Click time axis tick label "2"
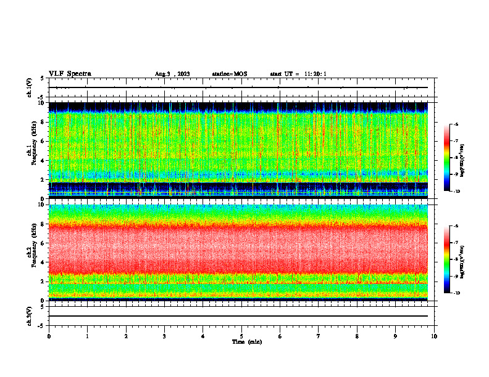This screenshot has height=377, width=489. [x=126, y=336]
